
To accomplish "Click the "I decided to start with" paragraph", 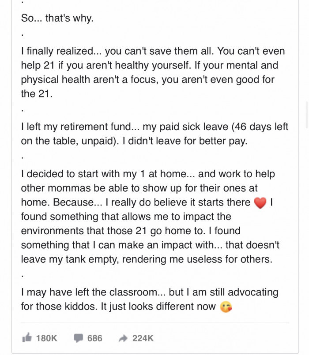I will tap(150, 217).
